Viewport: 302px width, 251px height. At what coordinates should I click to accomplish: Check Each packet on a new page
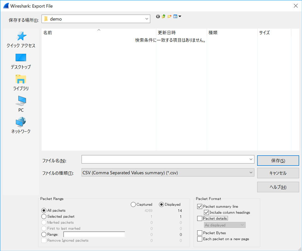point(200,239)
